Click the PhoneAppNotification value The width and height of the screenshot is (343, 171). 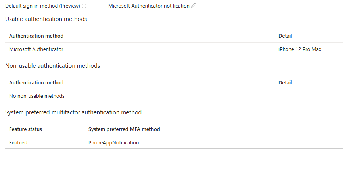tap(113, 142)
